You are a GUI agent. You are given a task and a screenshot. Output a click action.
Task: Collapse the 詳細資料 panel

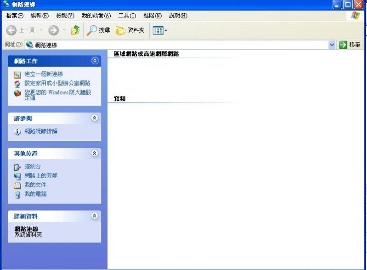(x=95, y=216)
